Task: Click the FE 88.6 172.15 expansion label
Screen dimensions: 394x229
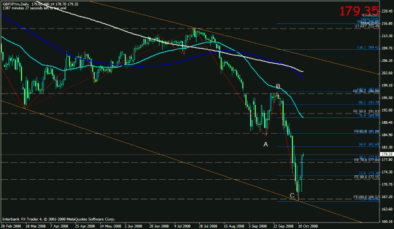Action: pyautogui.click(x=366, y=177)
